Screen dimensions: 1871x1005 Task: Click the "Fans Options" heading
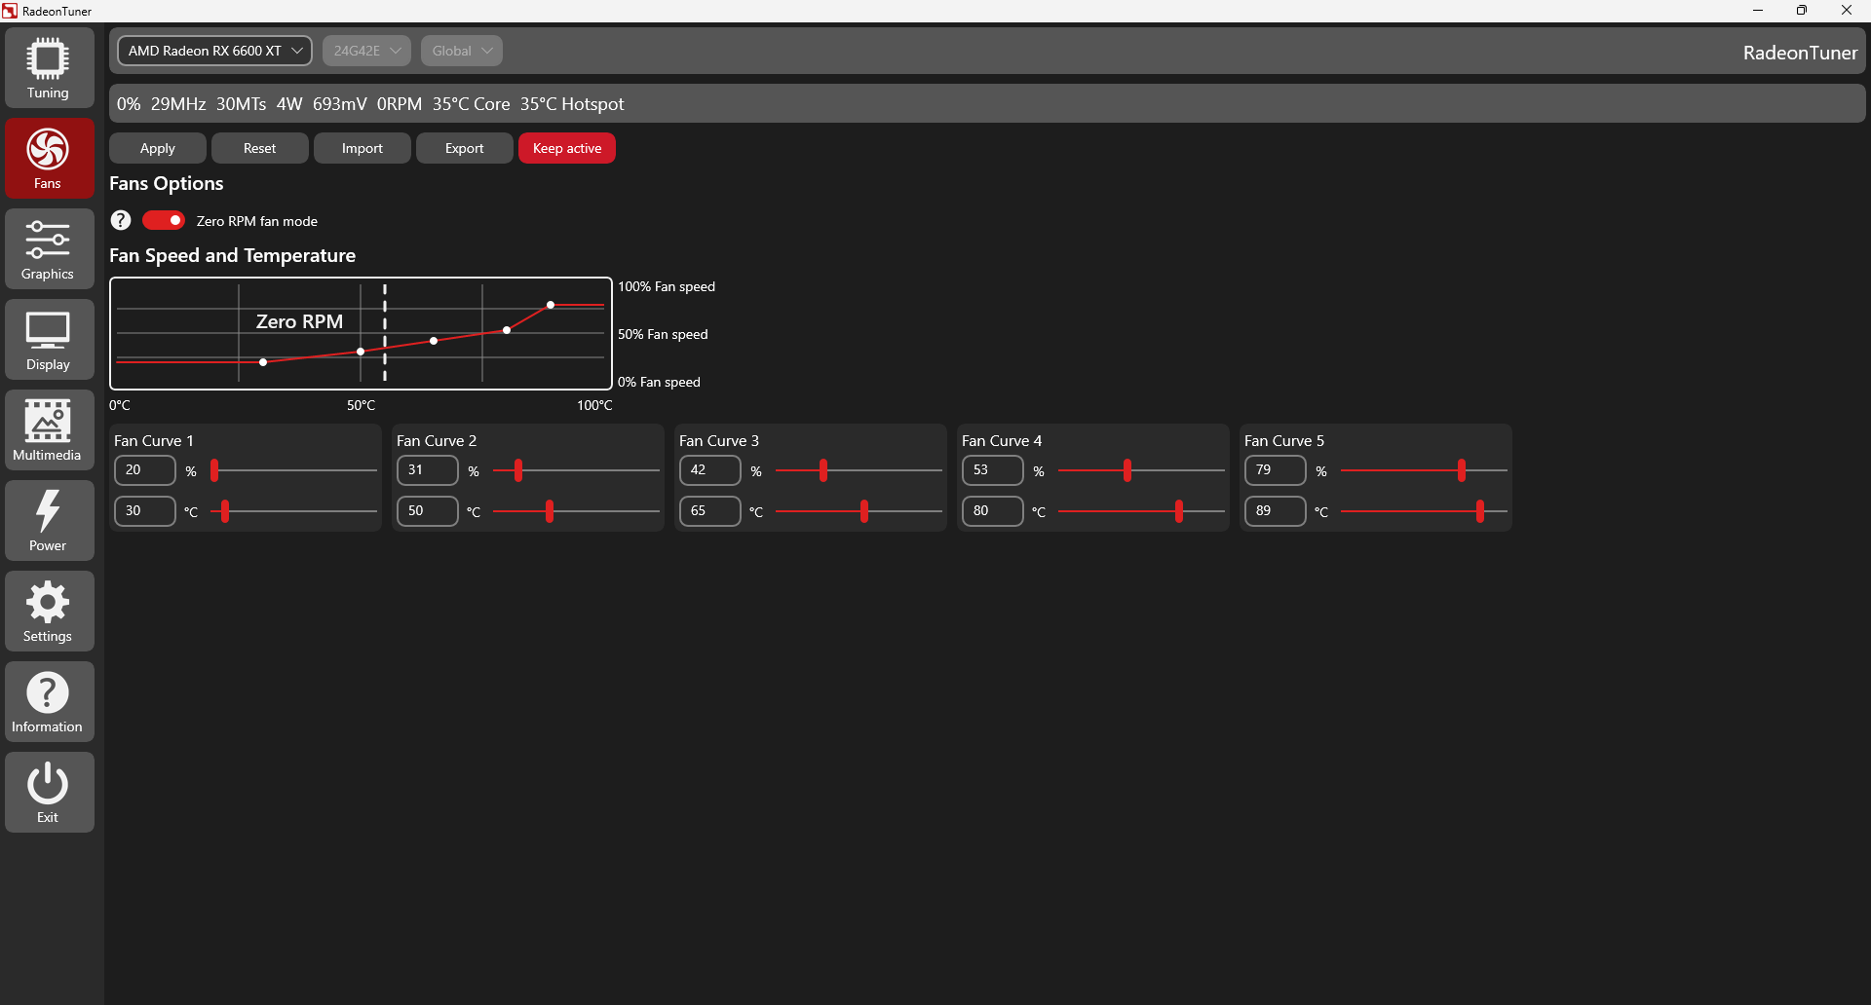167,183
